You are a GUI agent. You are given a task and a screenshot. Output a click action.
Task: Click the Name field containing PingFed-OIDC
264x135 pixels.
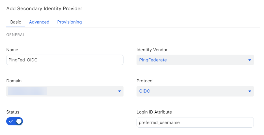(x=65, y=60)
